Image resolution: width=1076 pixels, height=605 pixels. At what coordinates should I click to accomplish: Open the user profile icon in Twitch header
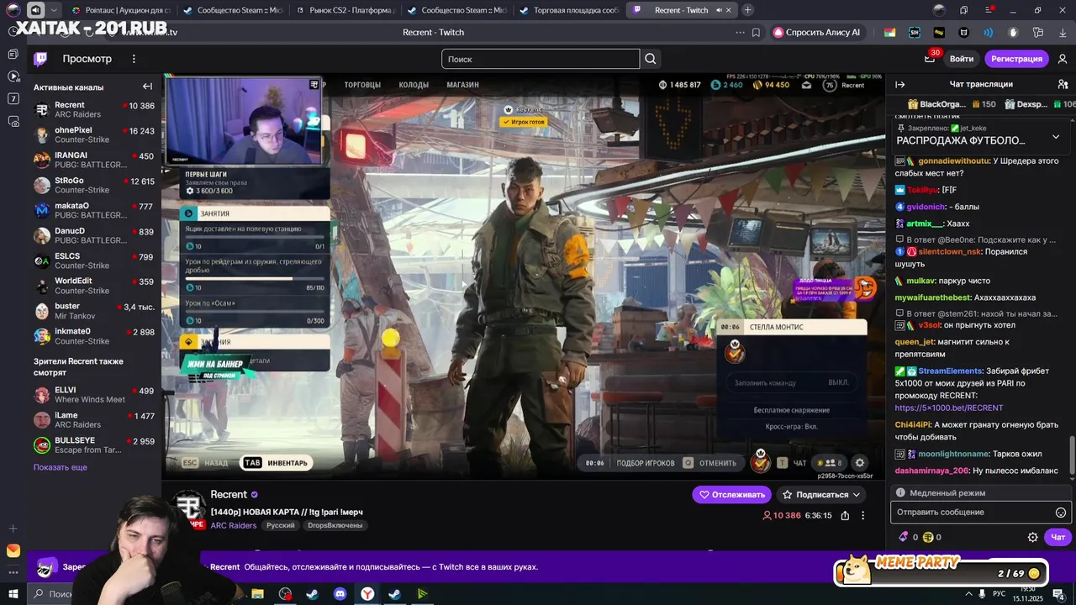point(1063,59)
